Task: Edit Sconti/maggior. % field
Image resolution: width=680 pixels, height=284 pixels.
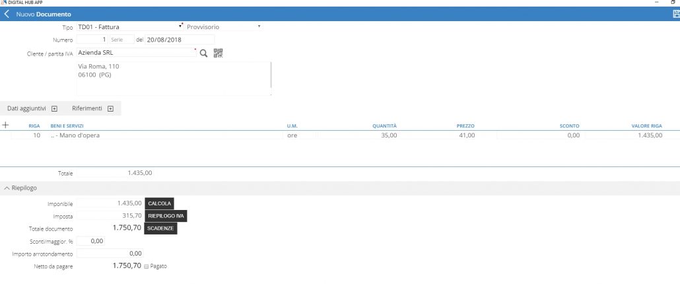Action: (90, 241)
